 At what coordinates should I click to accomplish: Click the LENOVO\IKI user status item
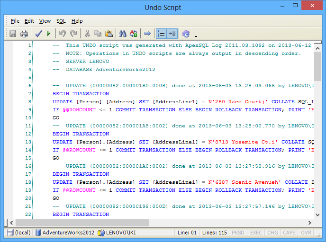[118, 233]
